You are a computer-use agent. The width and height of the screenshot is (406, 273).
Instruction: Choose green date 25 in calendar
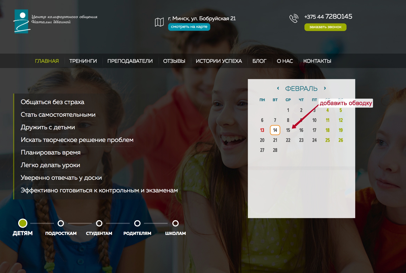click(x=328, y=140)
